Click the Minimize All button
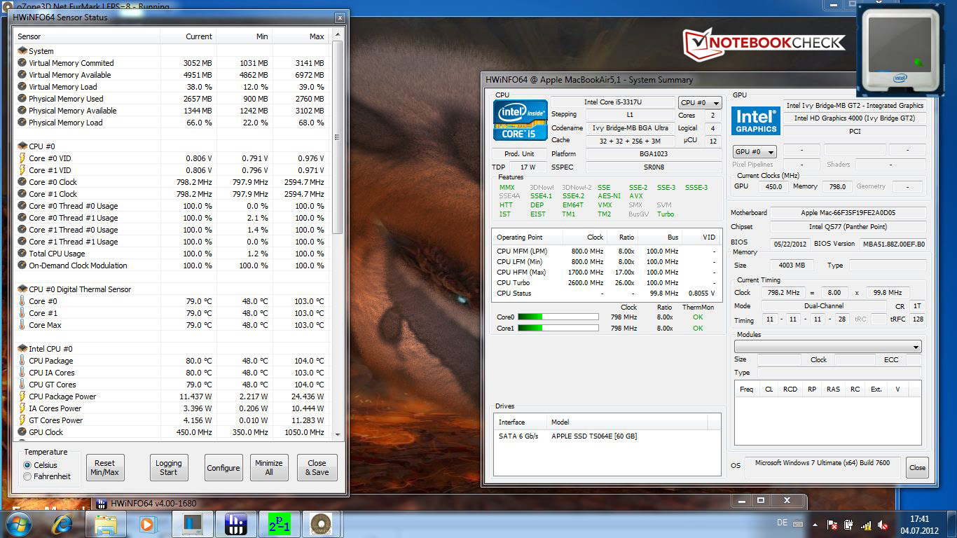This screenshot has height=538, width=957. 269,468
